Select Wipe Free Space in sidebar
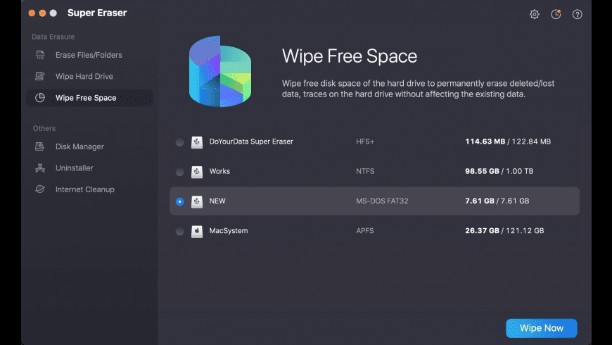 [x=89, y=98]
